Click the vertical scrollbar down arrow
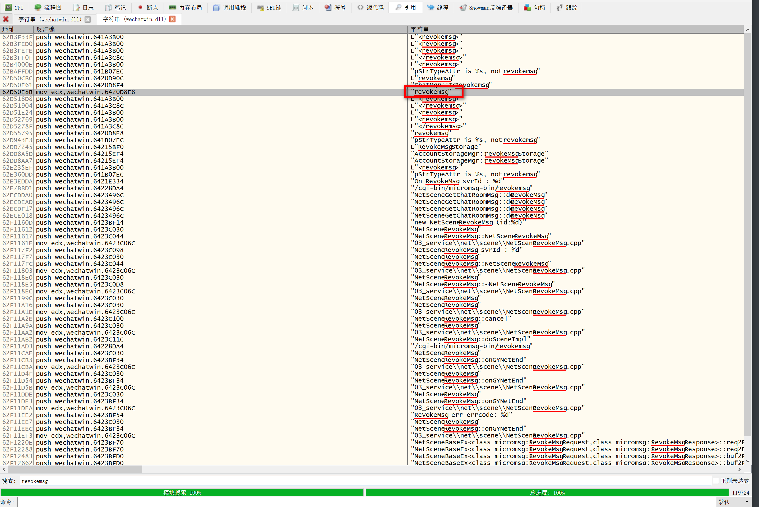The image size is (759, 507). pyautogui.click(x=748, y=462)
